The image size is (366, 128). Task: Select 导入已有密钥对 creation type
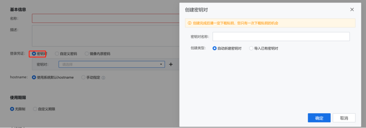pos(252,48)
